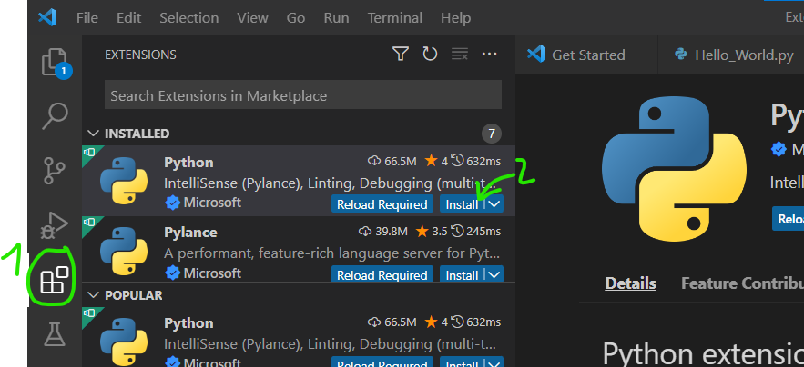Click Reload Required for installed Python
Viewport: 804px width, 367px height.
coord(382,204)
